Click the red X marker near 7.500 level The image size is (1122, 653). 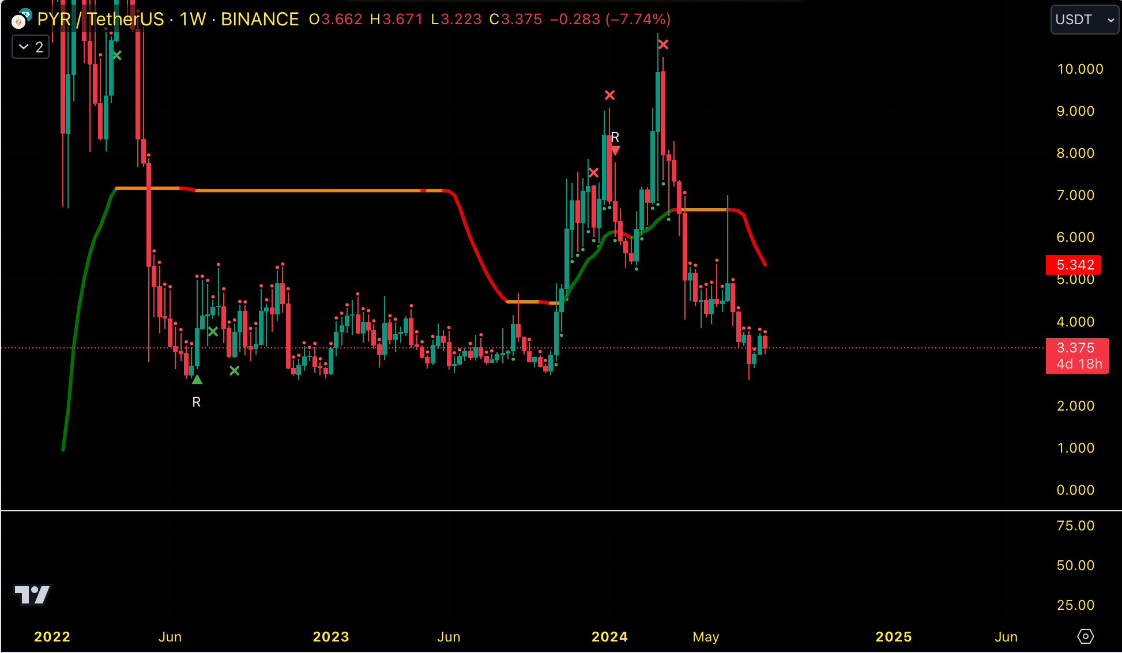[x=593, y=173]
